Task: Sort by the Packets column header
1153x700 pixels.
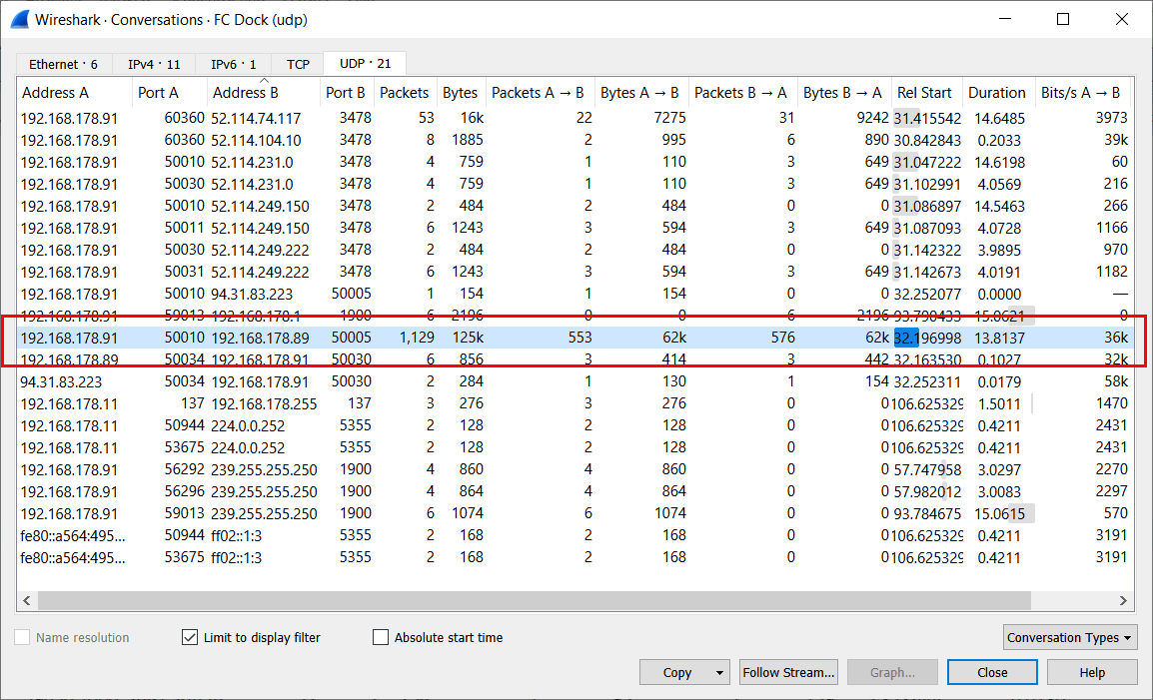Action: click(406, 93)
